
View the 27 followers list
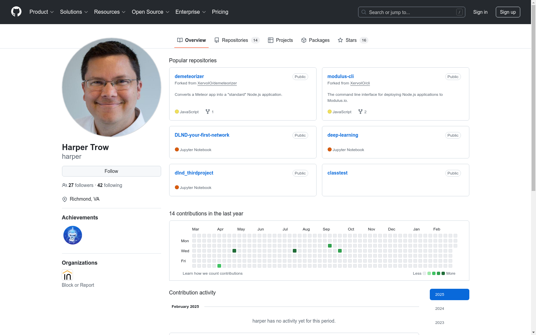click(81, 185)
